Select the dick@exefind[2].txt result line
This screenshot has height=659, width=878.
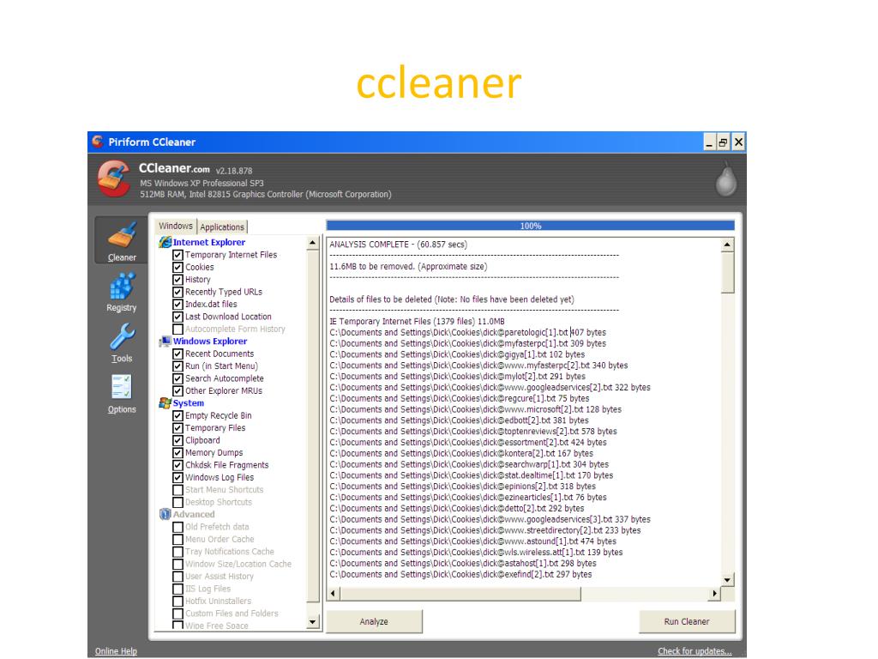coord(460,574)
